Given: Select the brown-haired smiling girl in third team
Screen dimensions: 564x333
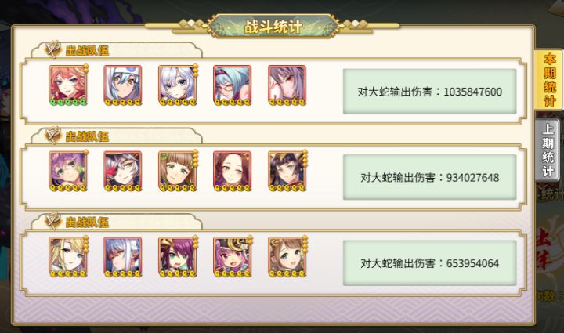Looking at the screenshot, I should pos(287,257).
